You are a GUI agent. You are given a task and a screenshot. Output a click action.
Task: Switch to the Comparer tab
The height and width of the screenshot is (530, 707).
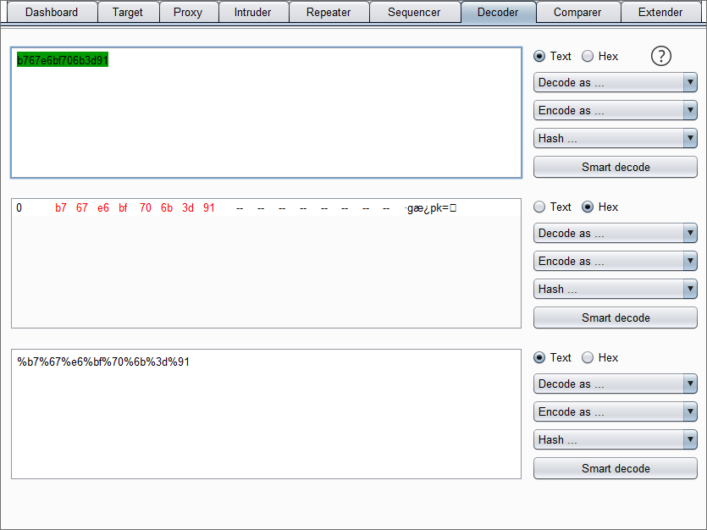coord(577,12)
